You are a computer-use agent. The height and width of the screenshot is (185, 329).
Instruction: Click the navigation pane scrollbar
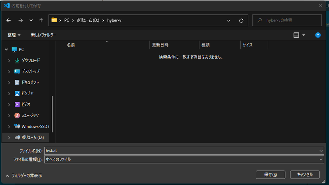(x=52, y=114)
